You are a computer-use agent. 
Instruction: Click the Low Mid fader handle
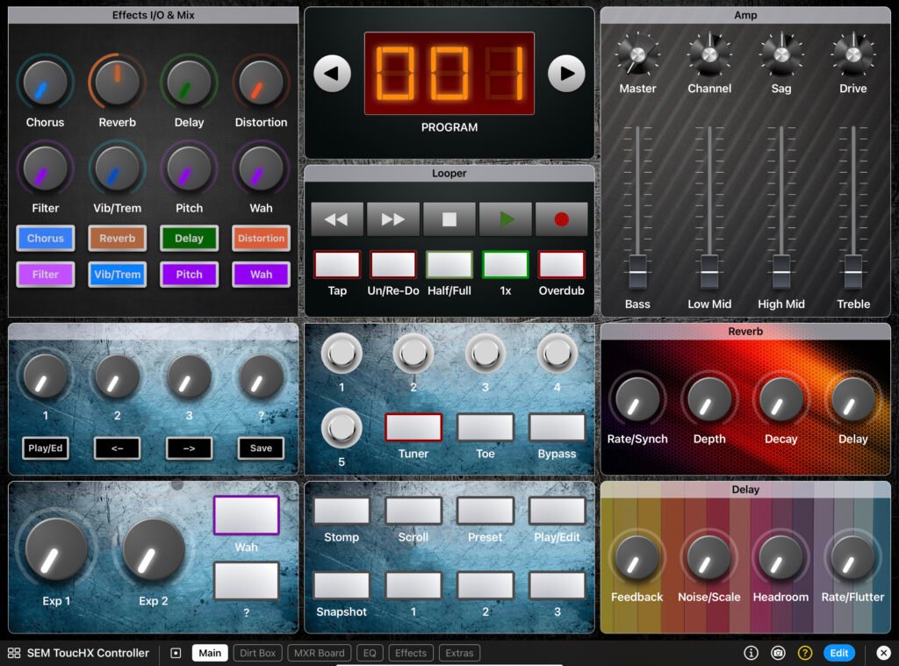tap(709, 272)
